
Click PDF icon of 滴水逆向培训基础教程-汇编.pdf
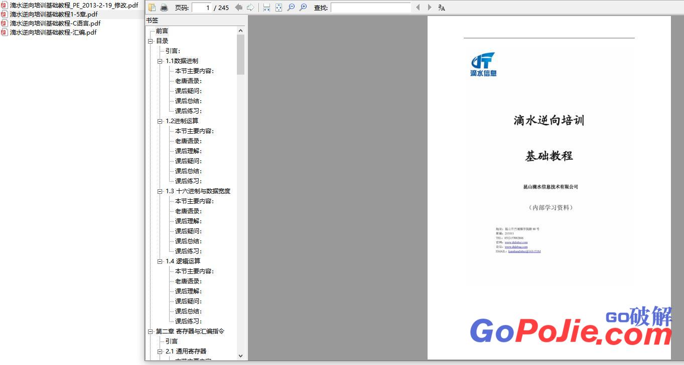point(4,32)
